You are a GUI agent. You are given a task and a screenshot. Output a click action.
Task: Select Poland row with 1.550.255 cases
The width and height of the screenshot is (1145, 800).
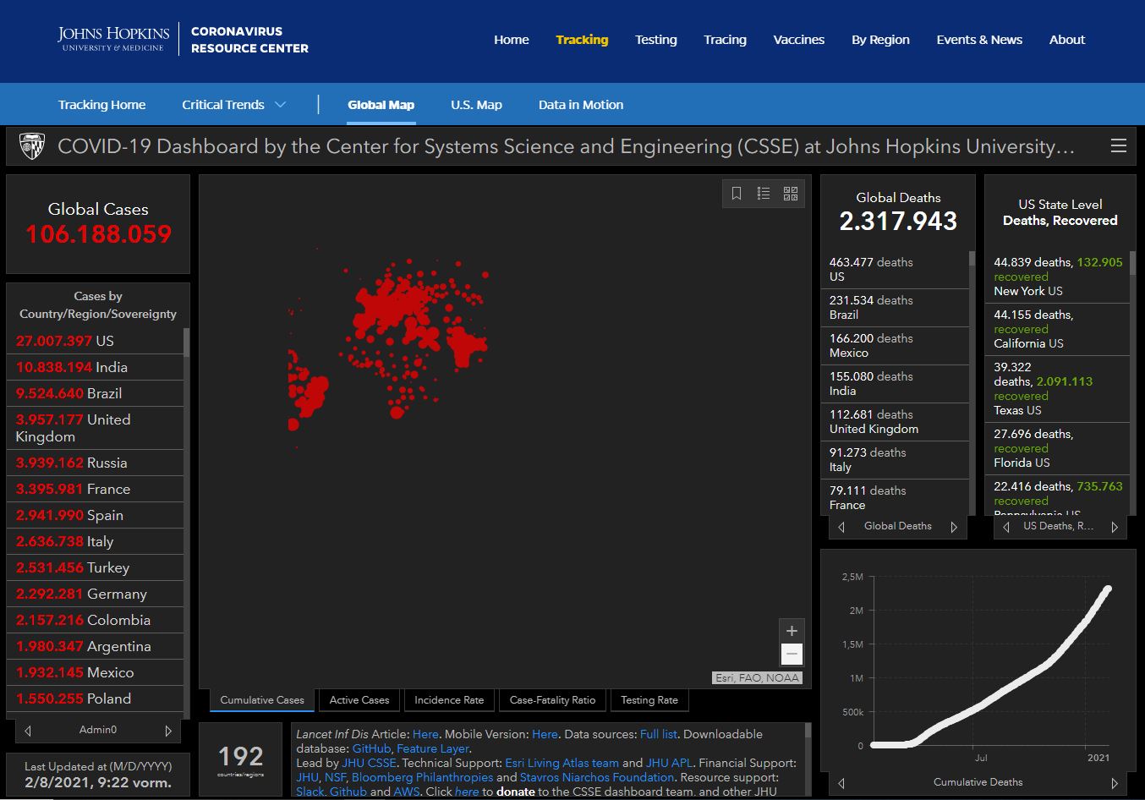point(95,699)
